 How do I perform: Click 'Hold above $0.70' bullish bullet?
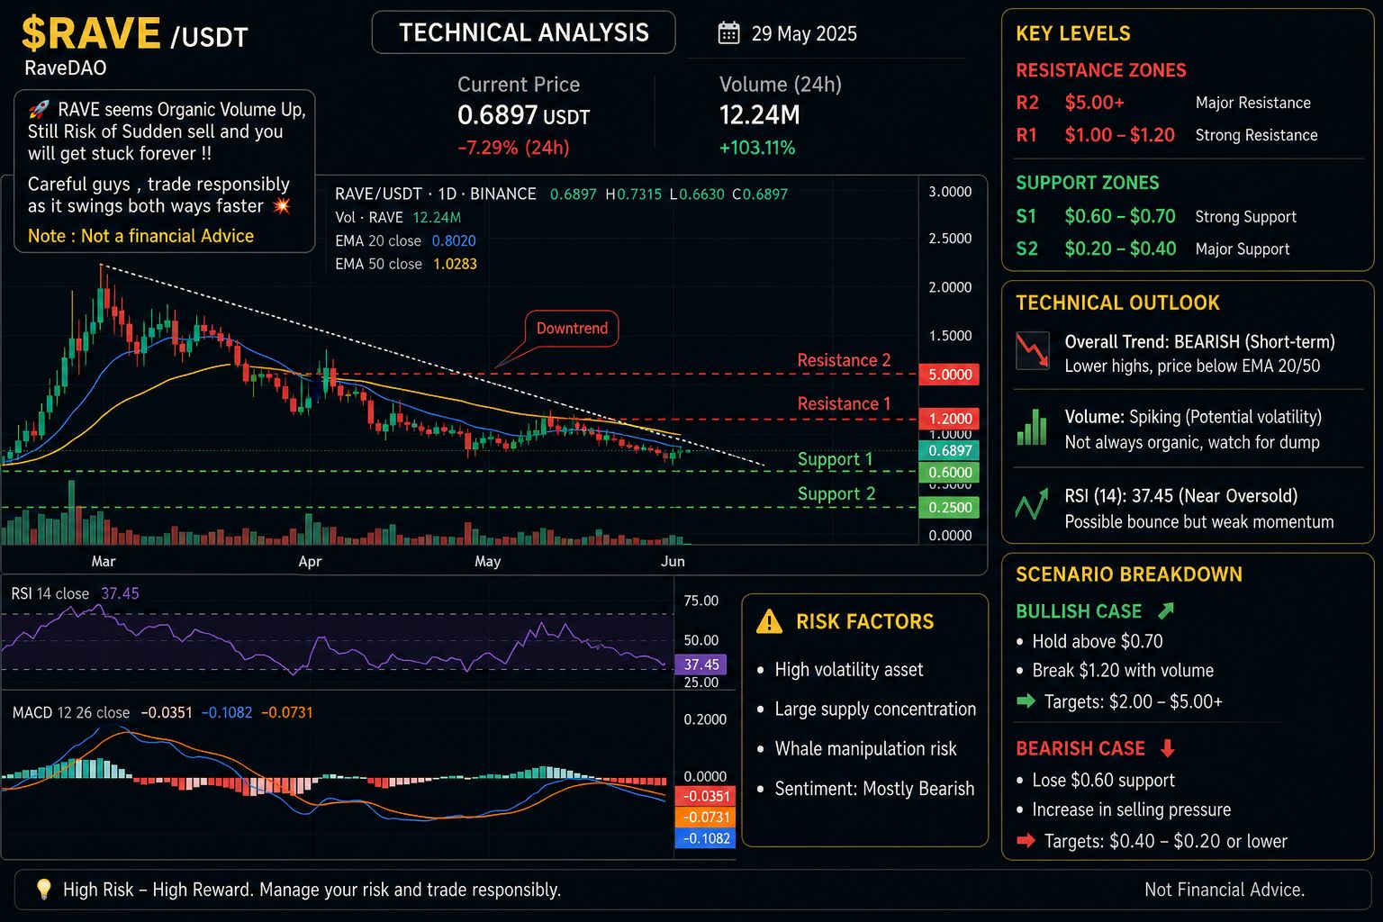[x=1098, y=642]
